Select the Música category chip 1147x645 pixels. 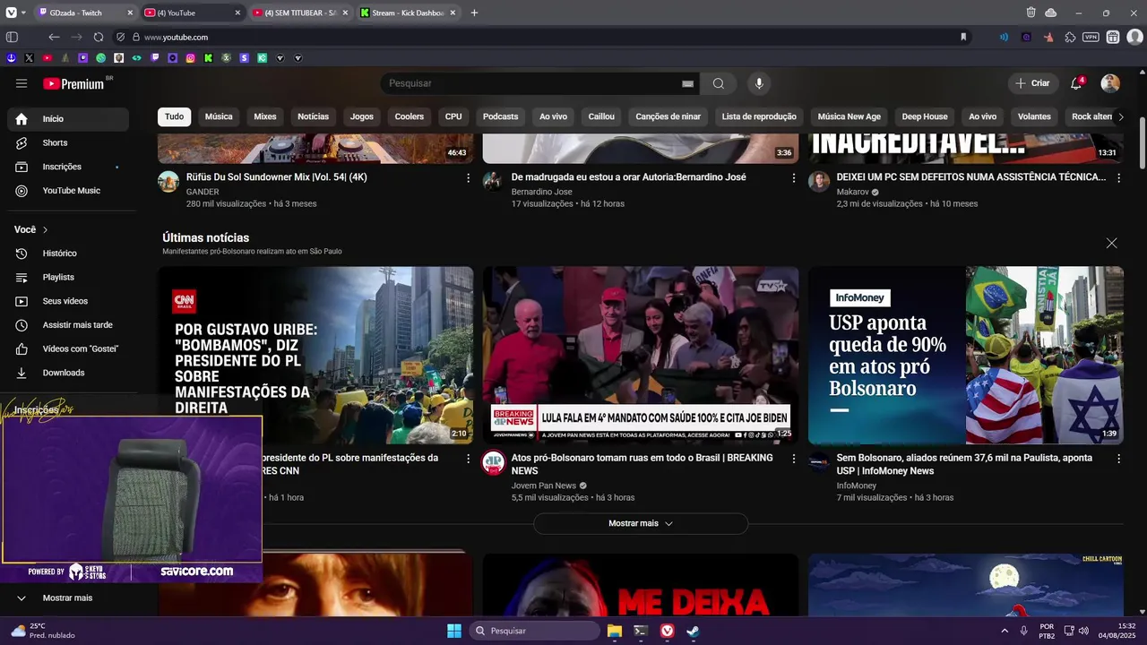219,116
